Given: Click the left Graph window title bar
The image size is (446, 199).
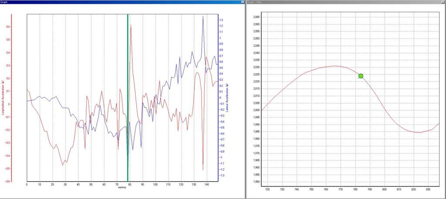Looking at the screenshot, I should point(109,2).
